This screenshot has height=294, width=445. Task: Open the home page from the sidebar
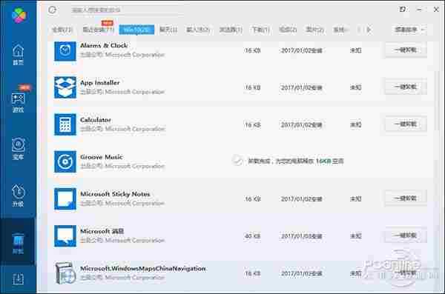pyautogui.click(x=18, y=54)
